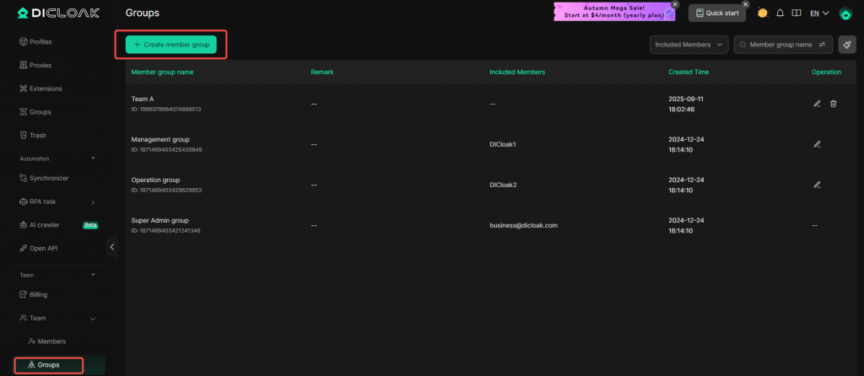Click the clear filters brush icon

[846, 45]
